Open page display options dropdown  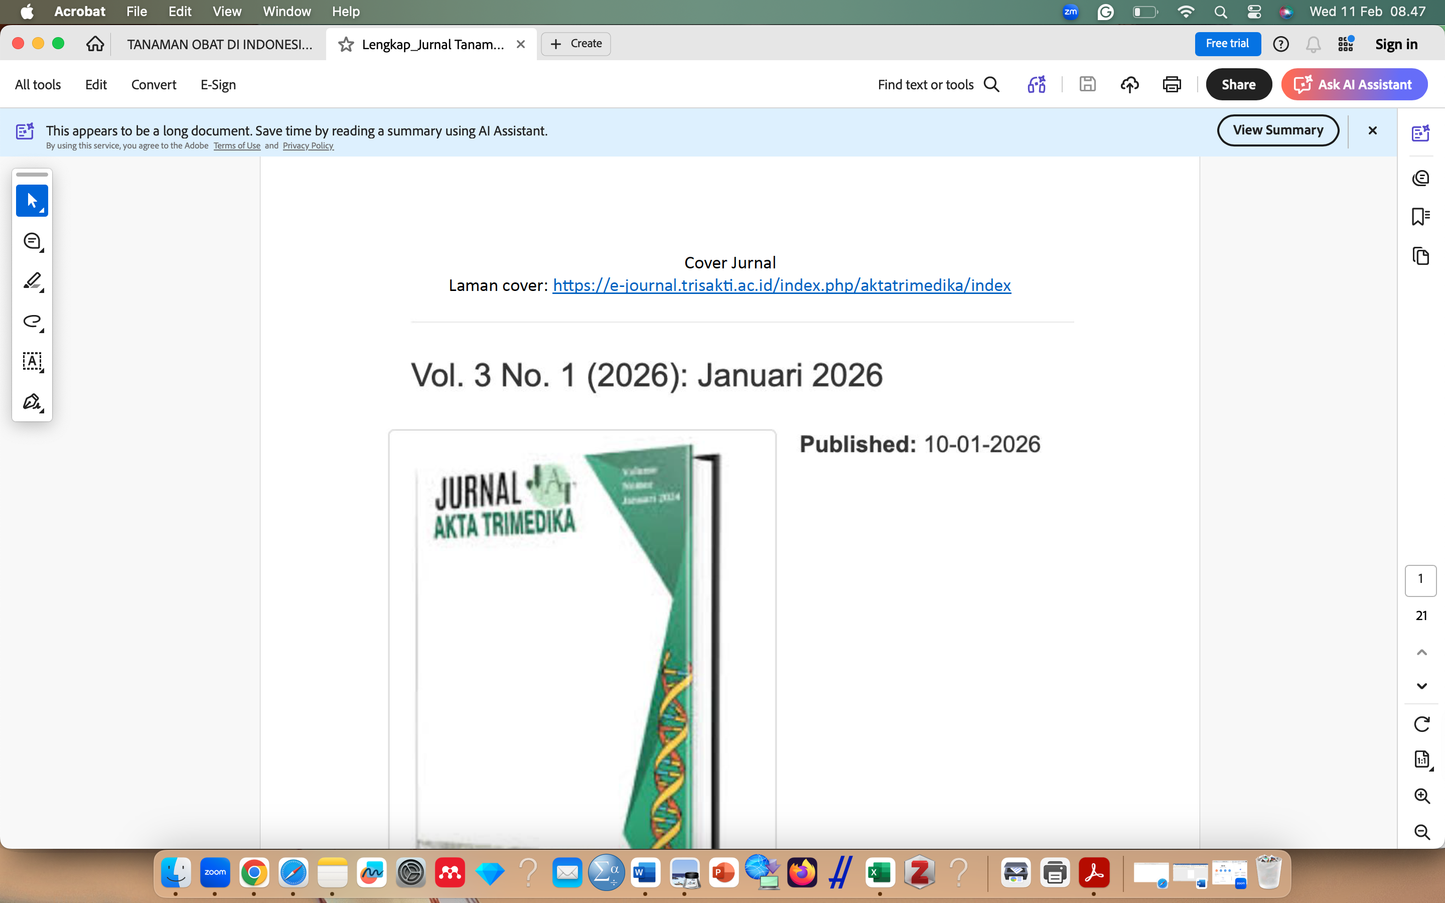point(1422,760)
